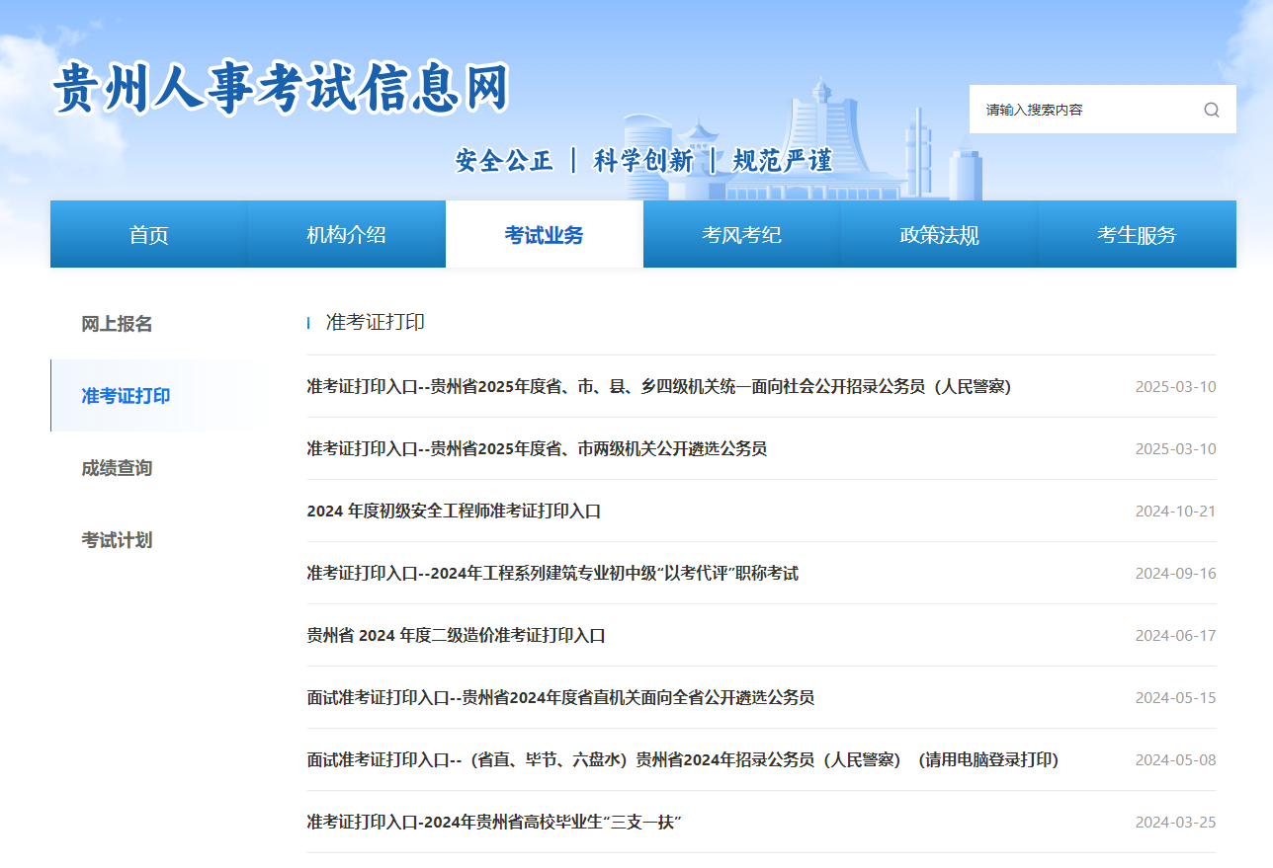The height and width of the screenshot is (868, 1273).
Task: Open 成绩查询 in the left sidebar
Action: pyautogui.click(x=117, y=468)
